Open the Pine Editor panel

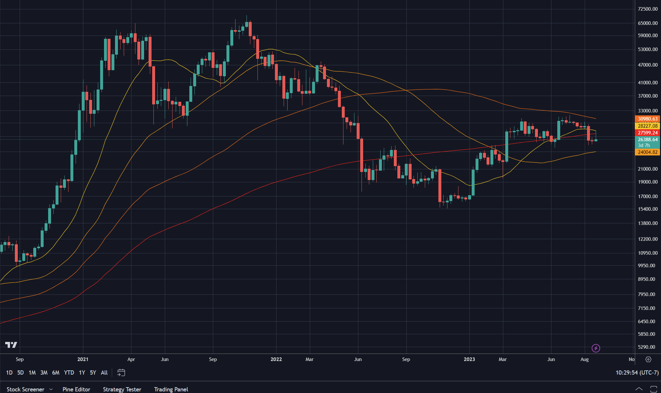click(x=76, y=389)
